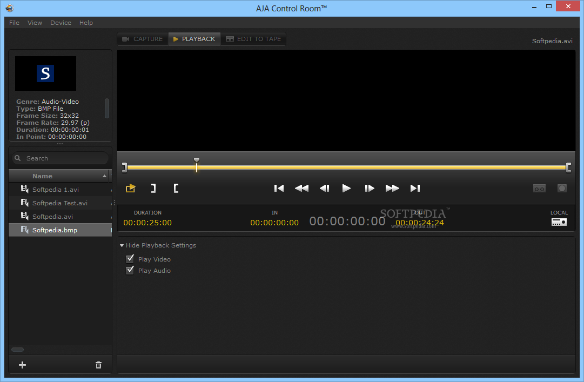Image resolution: width=584 pixels, height=382 pixels.
Task: Add a clip with the plus icon
Action: coord(22,365)
